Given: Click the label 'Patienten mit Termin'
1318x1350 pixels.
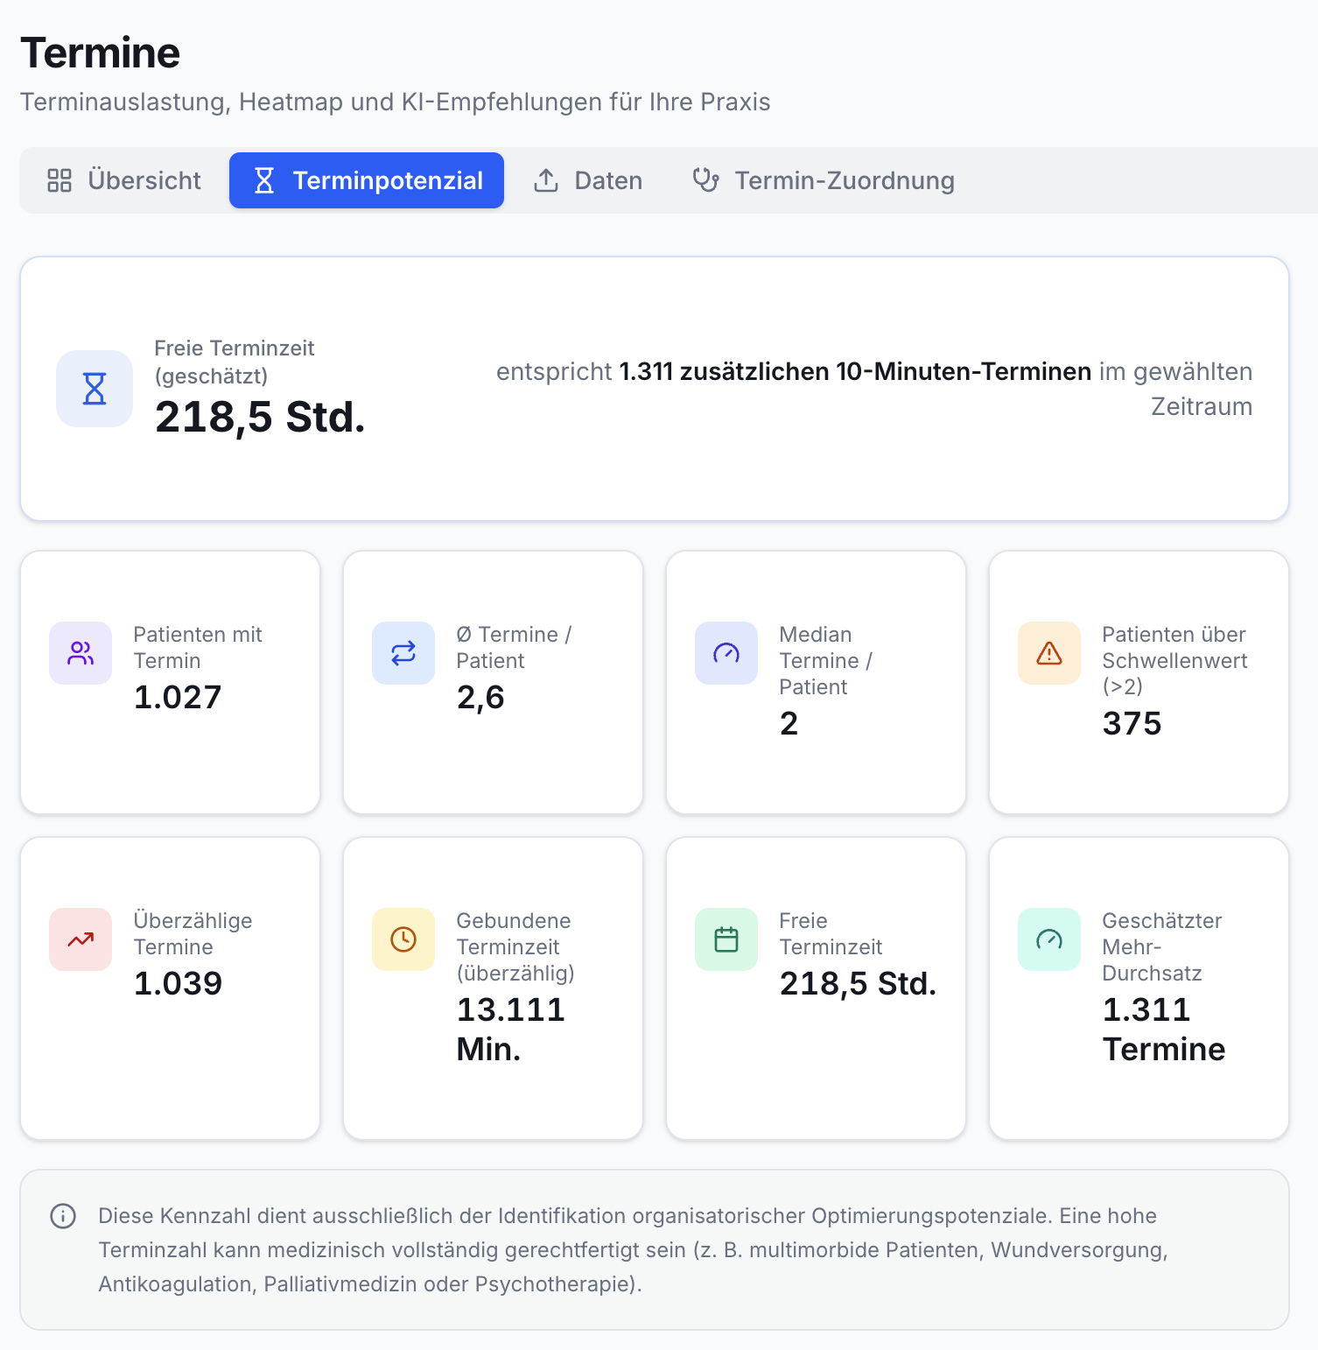Looking at the screenshot, I should [x=198, y=648].
